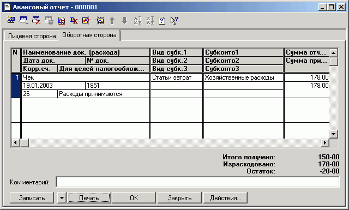This screenshot has width=349, height=210.
Task: Open the Действия... button menu
Action: 225,198
